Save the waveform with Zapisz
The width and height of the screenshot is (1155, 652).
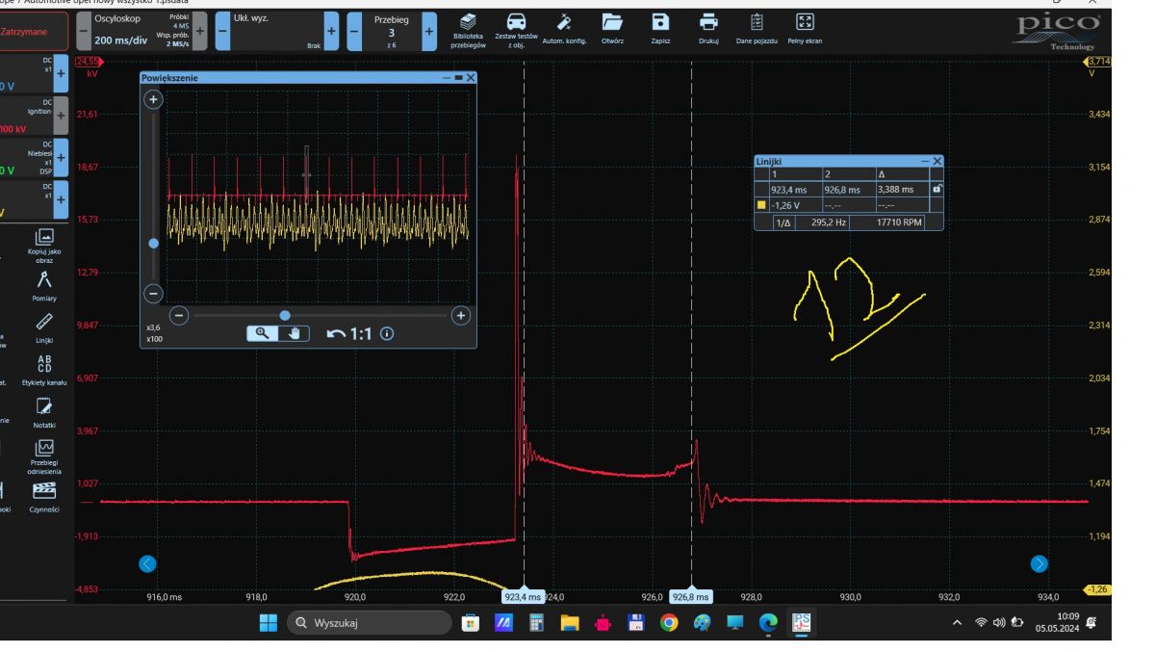pyautogui.click(x=660, y=30)
